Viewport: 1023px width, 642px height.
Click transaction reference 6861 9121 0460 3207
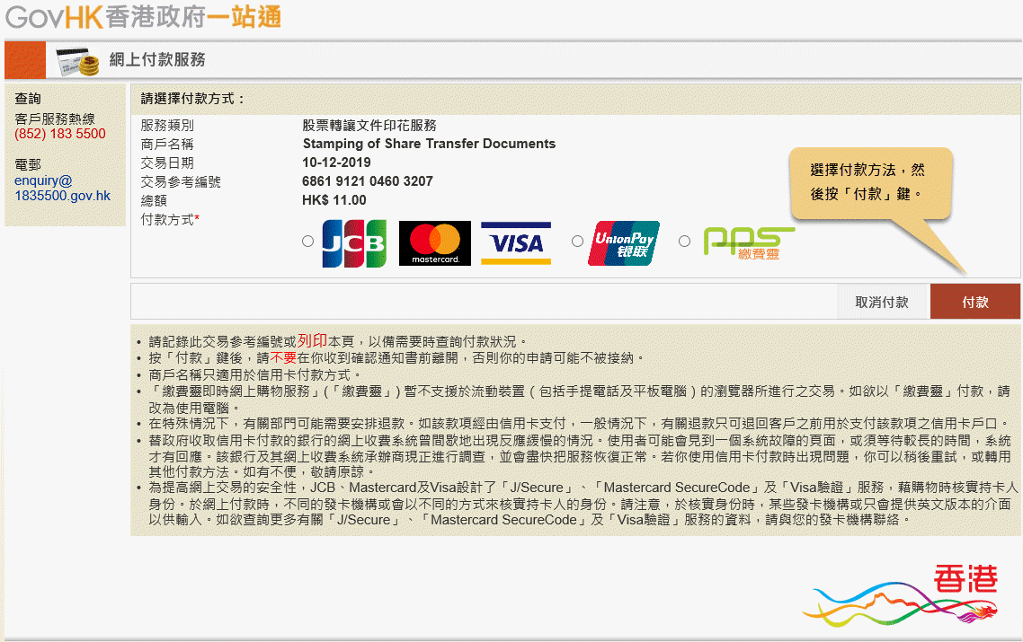pyautogui.click(x=368, y=181)
